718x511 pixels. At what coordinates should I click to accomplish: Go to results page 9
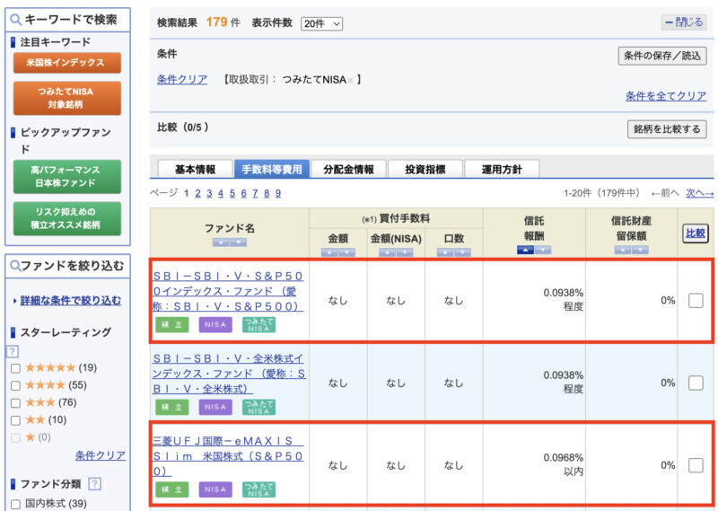(278, 193)
